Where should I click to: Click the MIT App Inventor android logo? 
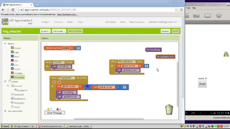[x=5, y=22]
